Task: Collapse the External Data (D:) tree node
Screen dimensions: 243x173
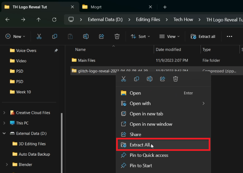Action: click(4, 133)
